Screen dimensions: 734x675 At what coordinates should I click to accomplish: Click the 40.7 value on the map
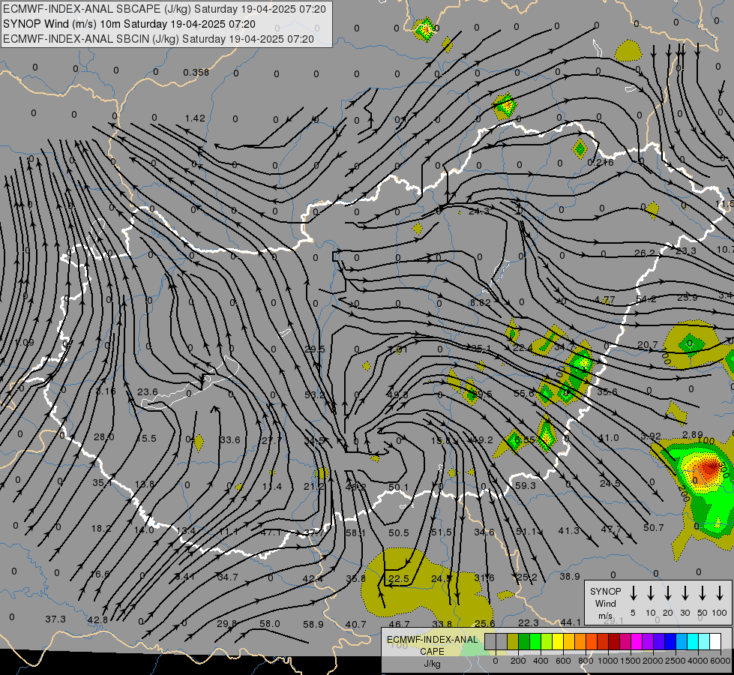[x=356, y=625]
